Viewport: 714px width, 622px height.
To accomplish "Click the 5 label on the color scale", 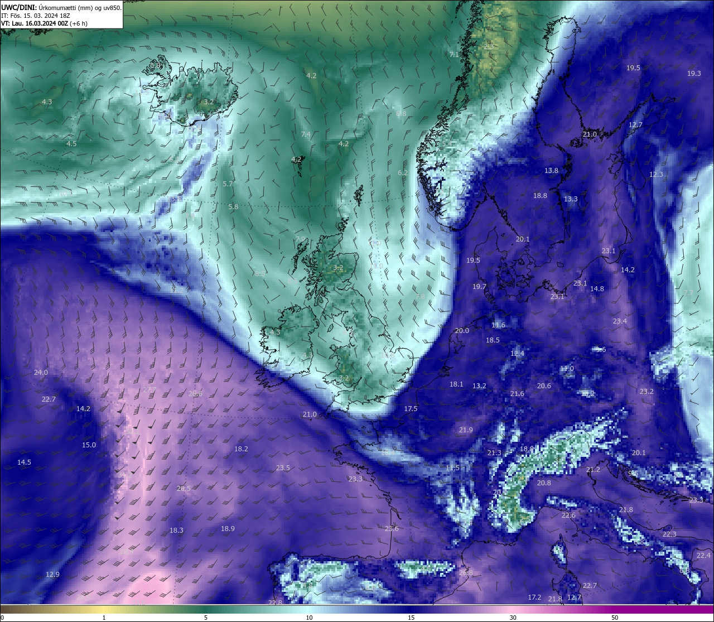I will 206,618.
